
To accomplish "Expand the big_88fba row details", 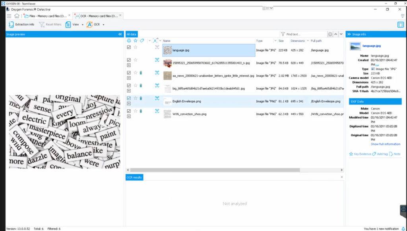I will coord(129,91).
